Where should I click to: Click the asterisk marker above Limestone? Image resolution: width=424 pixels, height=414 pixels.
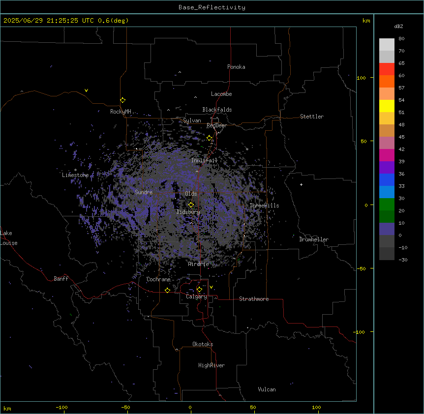(75, 170)
